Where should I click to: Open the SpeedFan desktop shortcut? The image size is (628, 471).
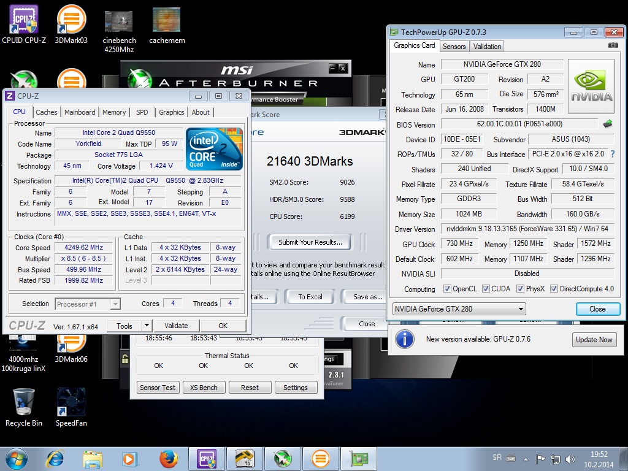pyautogui.click(x=71, y=402)
